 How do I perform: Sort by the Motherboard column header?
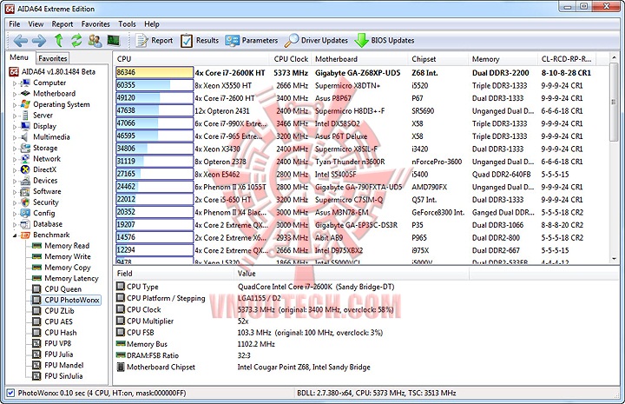point(360,59)
